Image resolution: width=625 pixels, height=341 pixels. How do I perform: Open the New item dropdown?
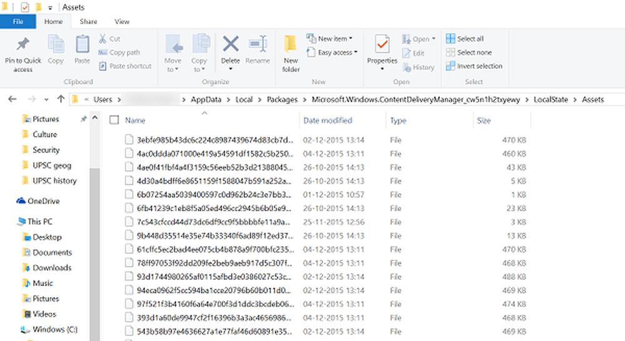click(x=330, y=39)
